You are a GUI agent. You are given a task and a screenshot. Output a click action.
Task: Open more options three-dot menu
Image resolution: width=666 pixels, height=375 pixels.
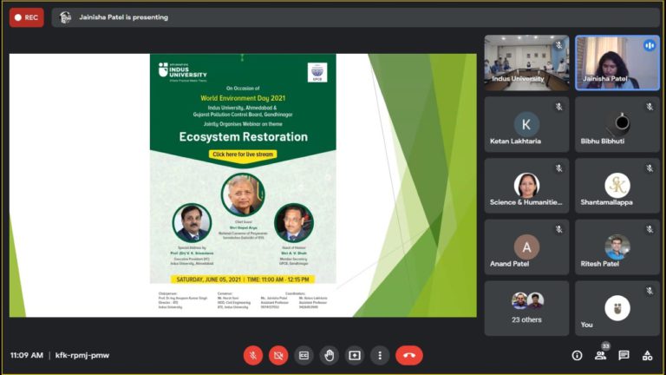[x=379, y=355]
